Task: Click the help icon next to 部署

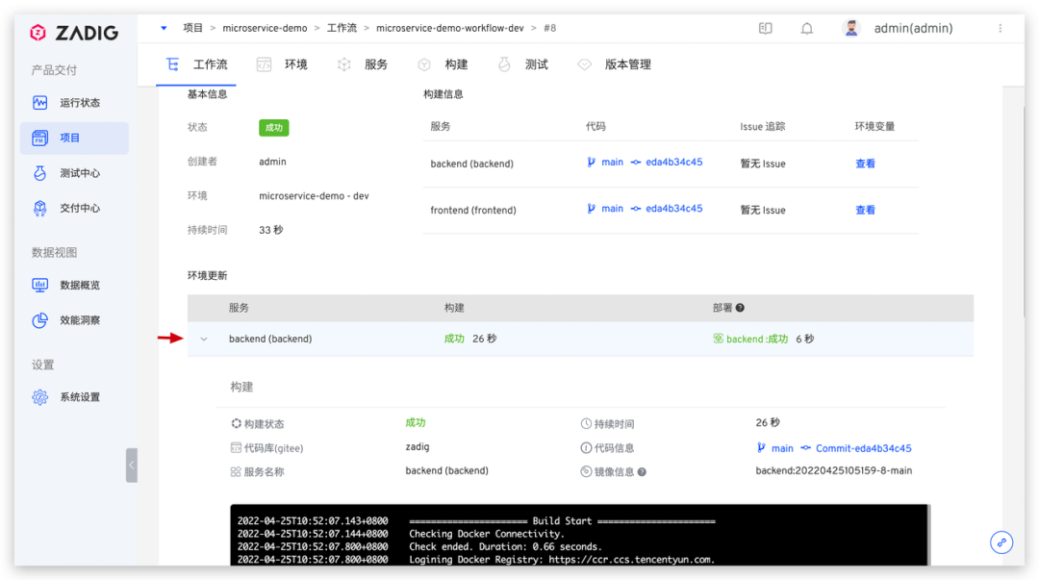Action: click(x=740, y=308)
